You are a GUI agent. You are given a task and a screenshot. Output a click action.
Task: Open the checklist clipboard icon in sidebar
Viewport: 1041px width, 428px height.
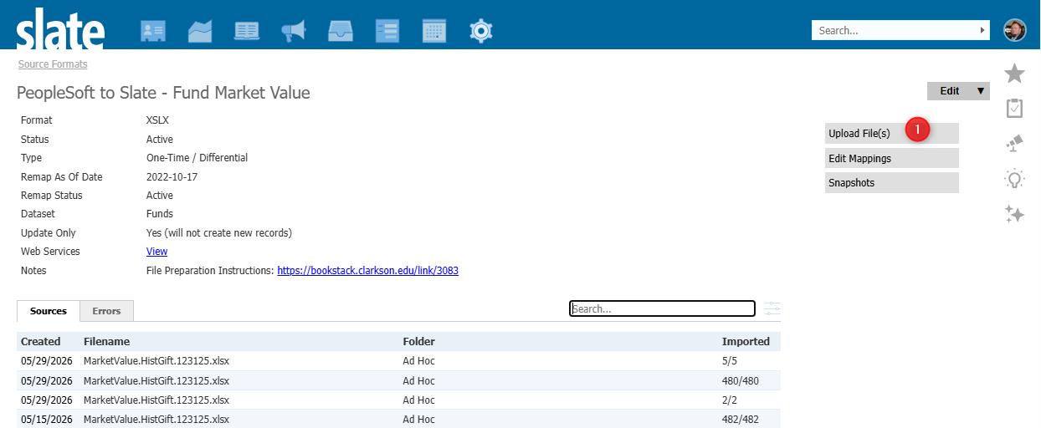[x=1014, y=109]
